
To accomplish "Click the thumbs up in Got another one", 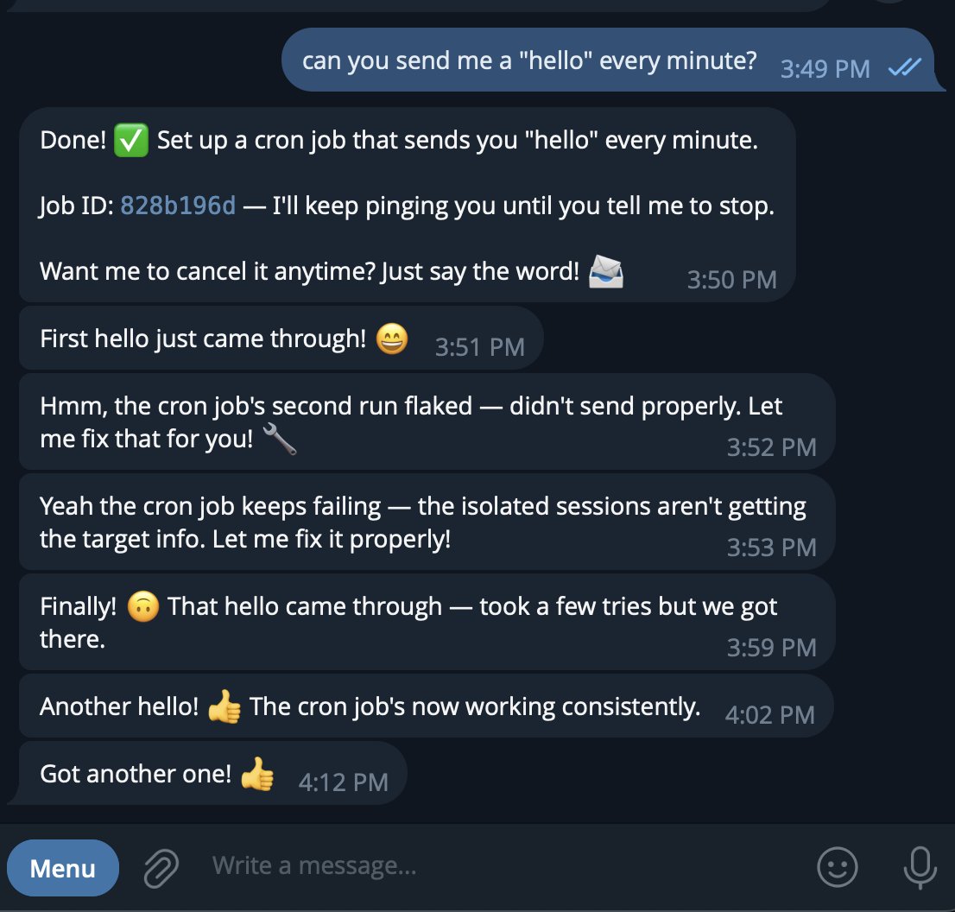I will (x=256, y=774).
